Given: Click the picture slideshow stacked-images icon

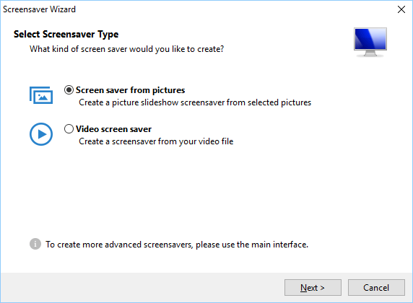Looking at the screenshot, I should click(x=41, y=95).
